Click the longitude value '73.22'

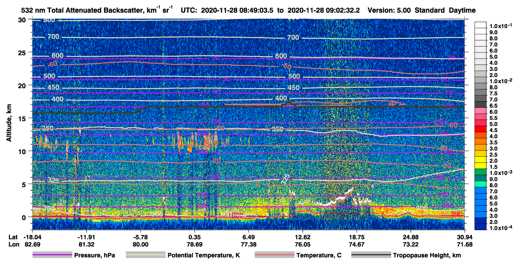[x=411, y=244]
